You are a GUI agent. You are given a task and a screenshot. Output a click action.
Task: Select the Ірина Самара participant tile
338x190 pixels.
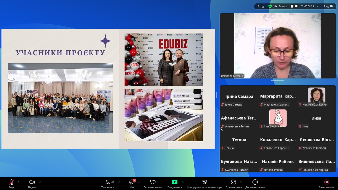pos(239,96)
